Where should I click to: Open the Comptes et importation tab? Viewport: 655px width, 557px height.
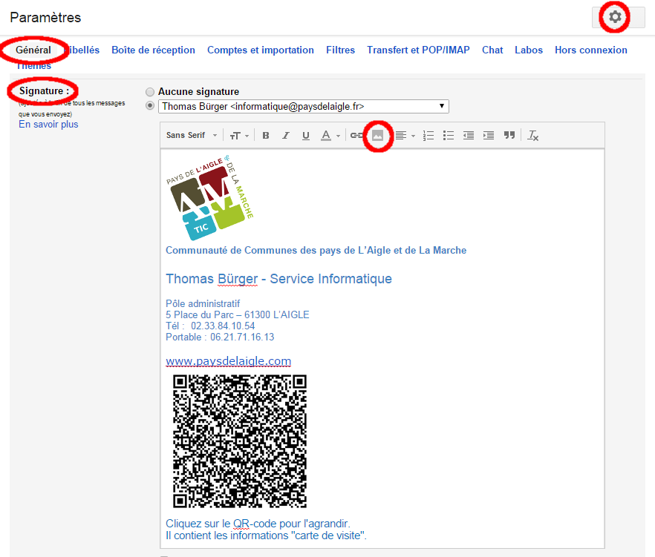260,50
